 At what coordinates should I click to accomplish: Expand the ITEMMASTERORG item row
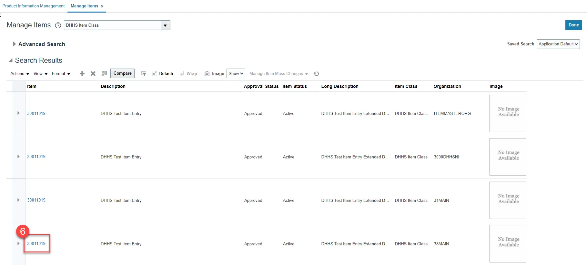[18, 113]
